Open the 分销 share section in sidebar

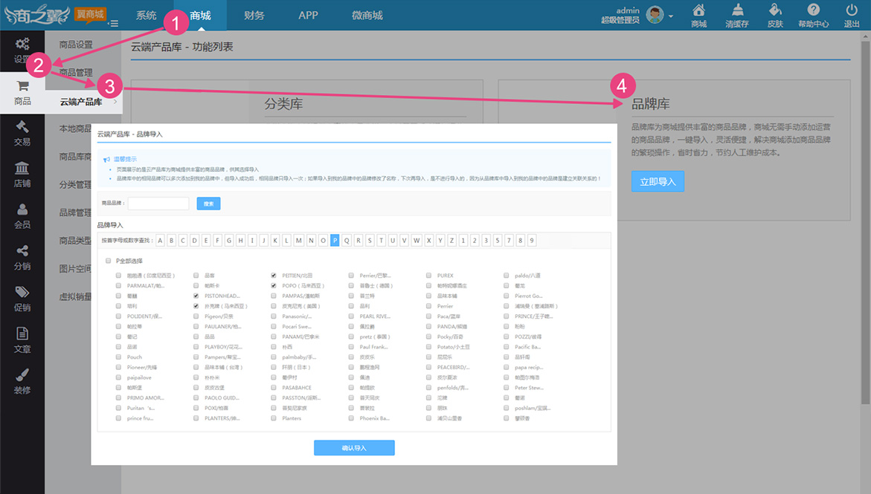point(22,258)
